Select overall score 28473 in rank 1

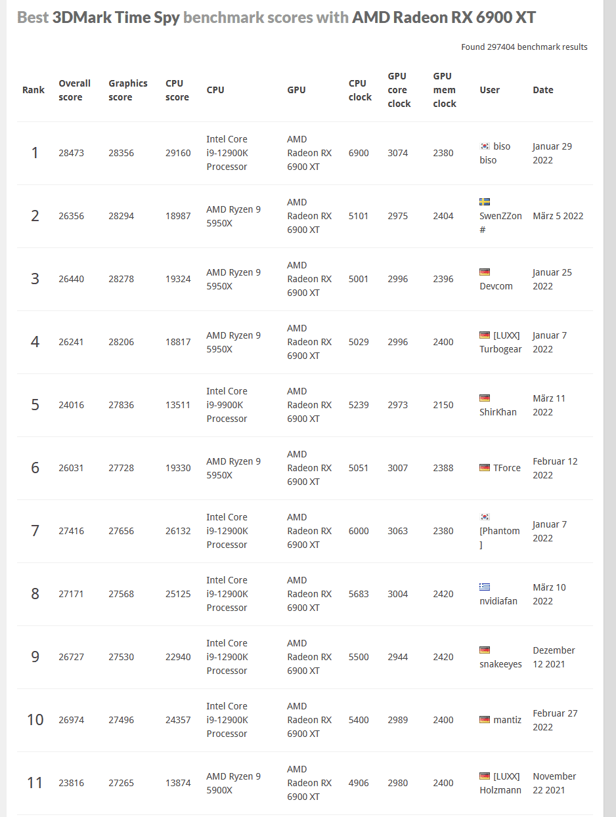tap(71, 153)
